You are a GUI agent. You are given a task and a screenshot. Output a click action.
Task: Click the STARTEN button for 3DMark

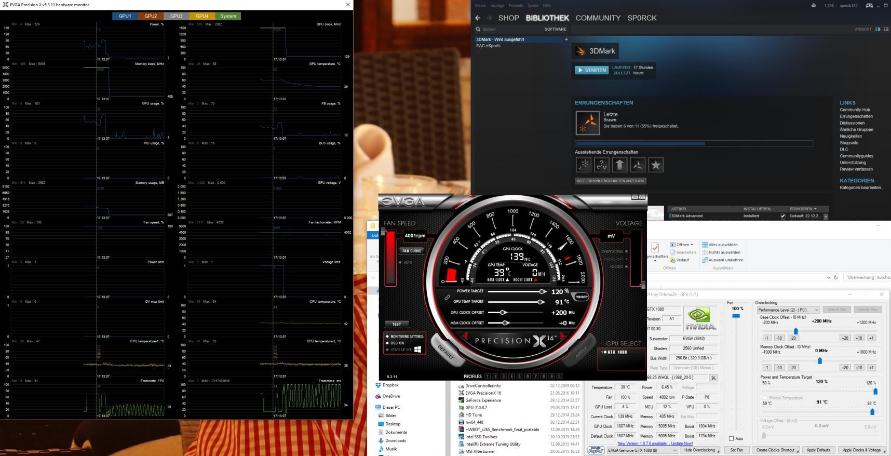[591, 70]
